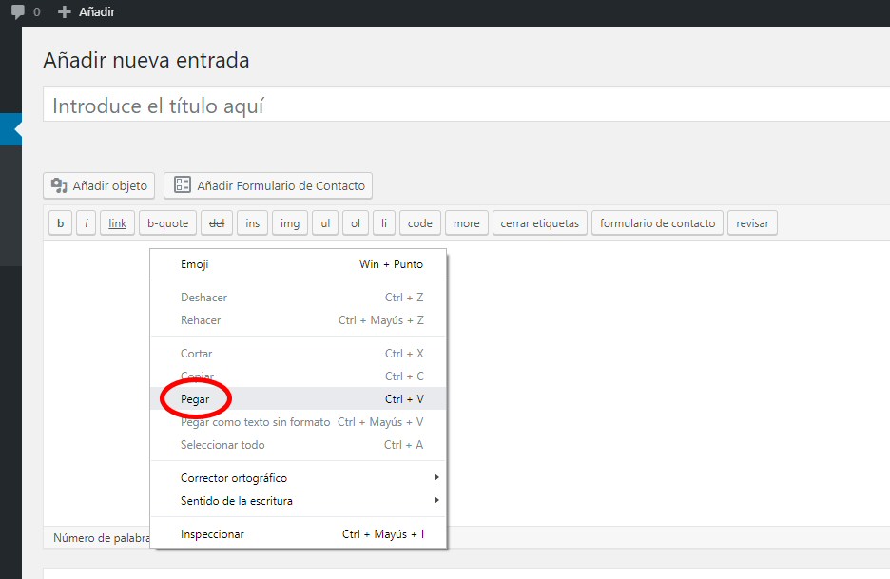Insert image with the img button
Screen dimensions: 890x579
(x=290, y=223)
